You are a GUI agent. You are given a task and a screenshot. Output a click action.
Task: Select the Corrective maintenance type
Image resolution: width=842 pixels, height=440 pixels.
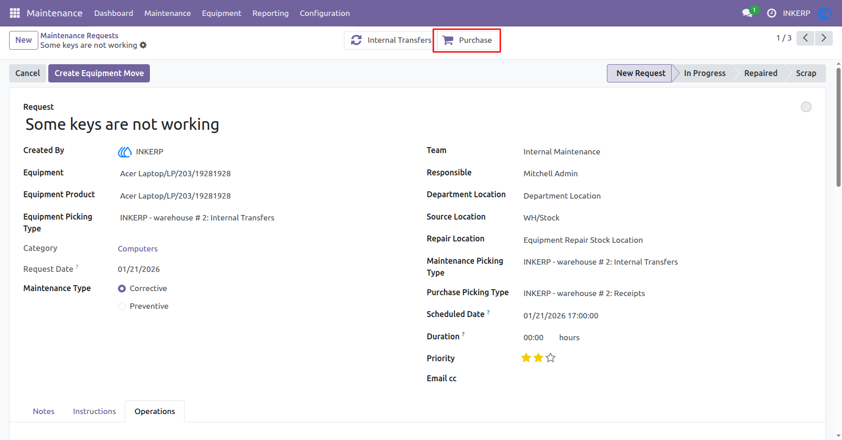(x=122, y=289)
